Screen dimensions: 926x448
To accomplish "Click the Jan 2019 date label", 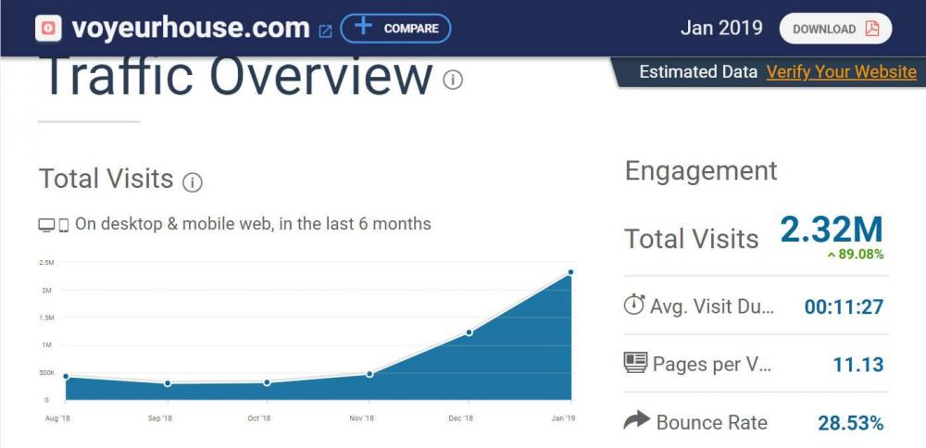I will pos(721,28).
